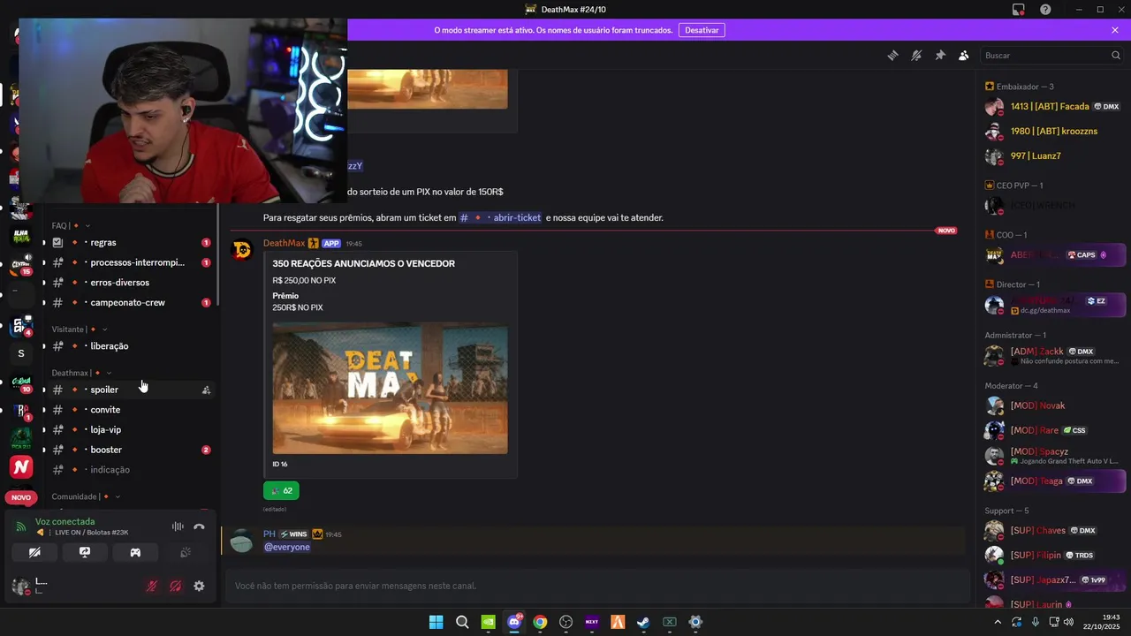Open the loja-vip channel
The width and height of the screenshot is (1131, 636).
[130, 429]
